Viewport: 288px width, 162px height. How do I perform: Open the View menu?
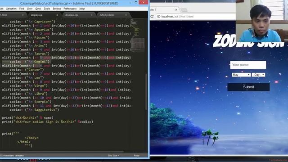[30, 9]
